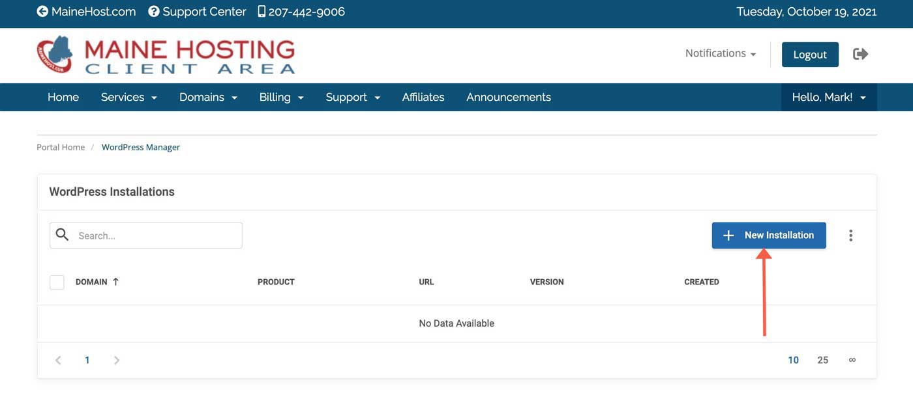Click the plus icon on New Installation

point(728,235)
